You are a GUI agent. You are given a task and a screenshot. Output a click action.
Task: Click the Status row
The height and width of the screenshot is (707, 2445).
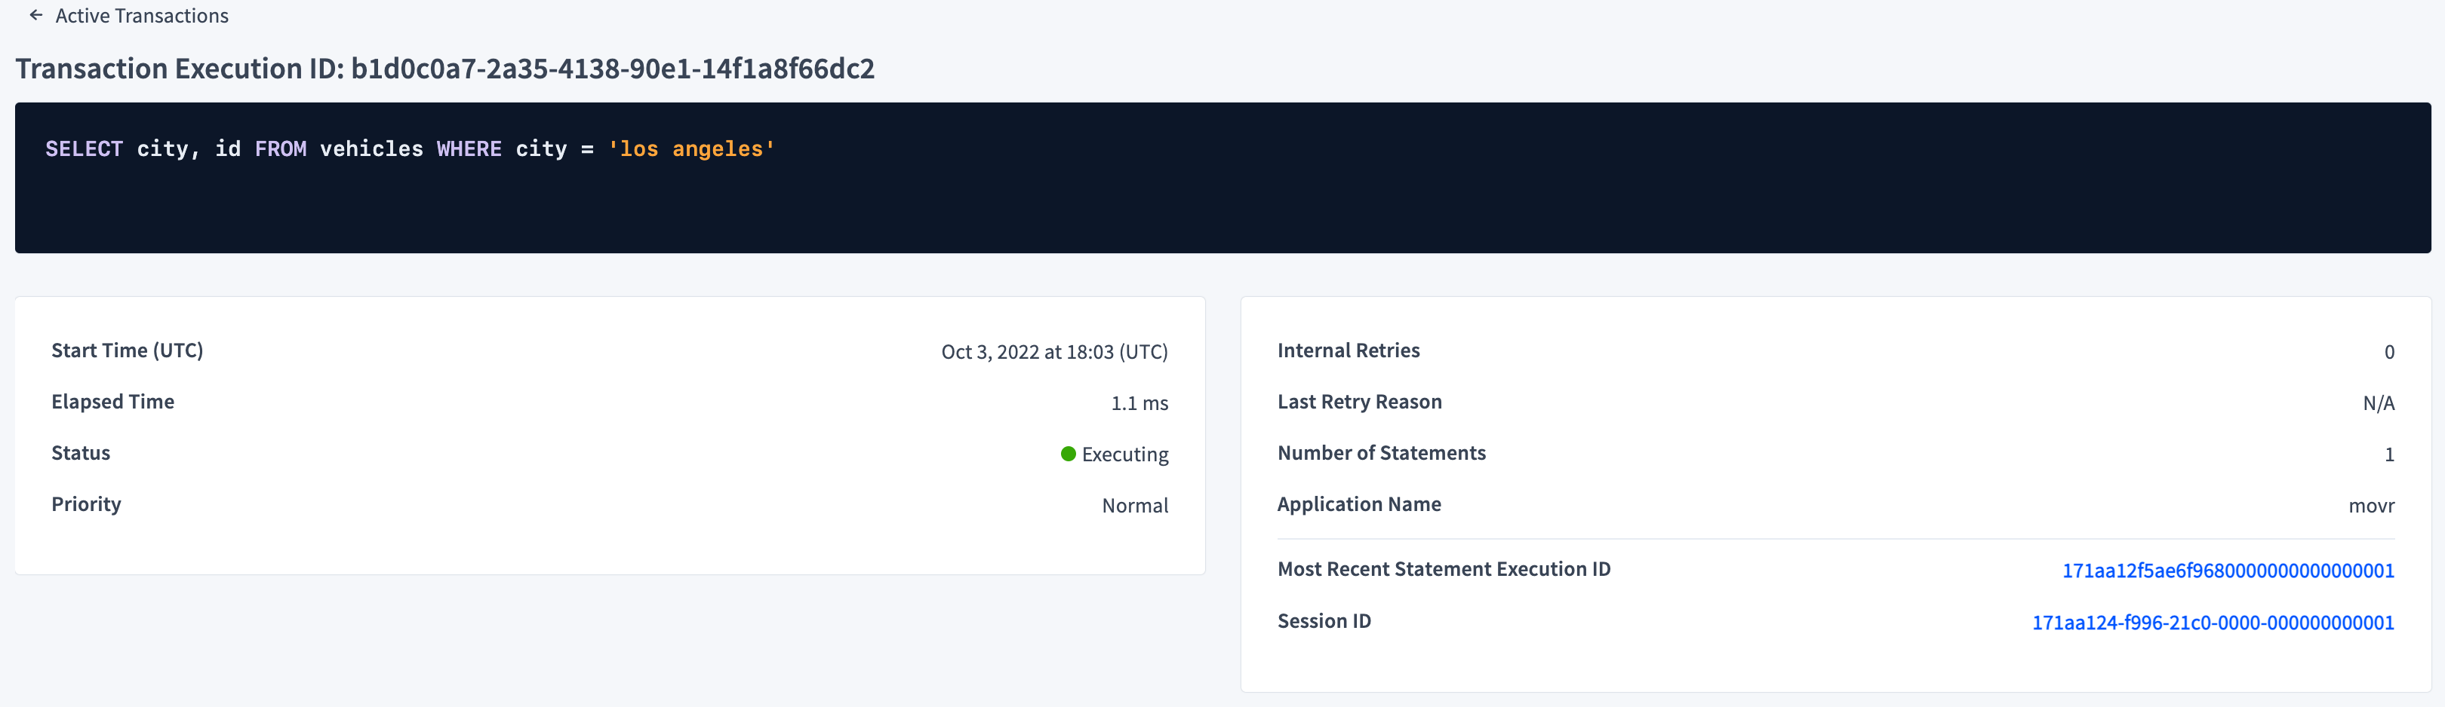tap(610, 453)
